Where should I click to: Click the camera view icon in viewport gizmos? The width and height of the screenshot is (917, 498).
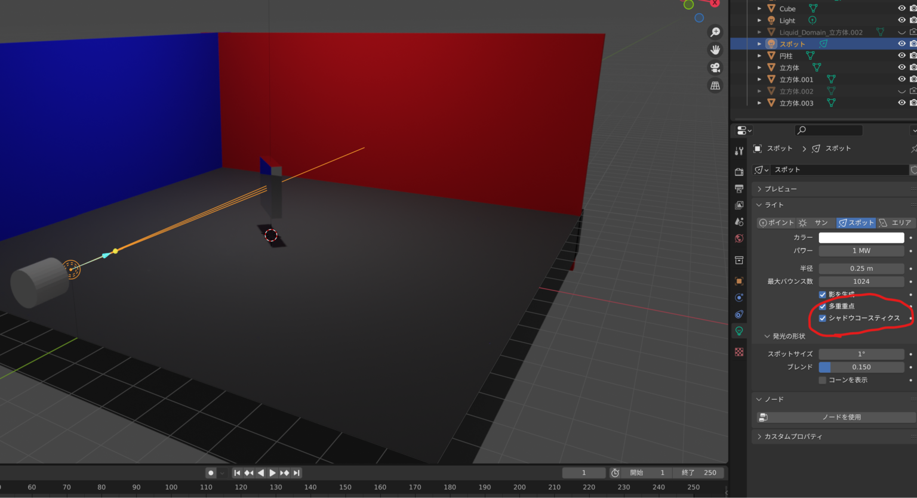(x=715, y=67)
